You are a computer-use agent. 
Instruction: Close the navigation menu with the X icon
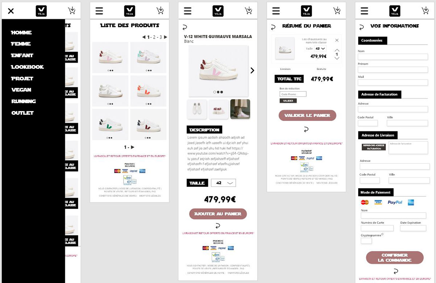point(11,11)
